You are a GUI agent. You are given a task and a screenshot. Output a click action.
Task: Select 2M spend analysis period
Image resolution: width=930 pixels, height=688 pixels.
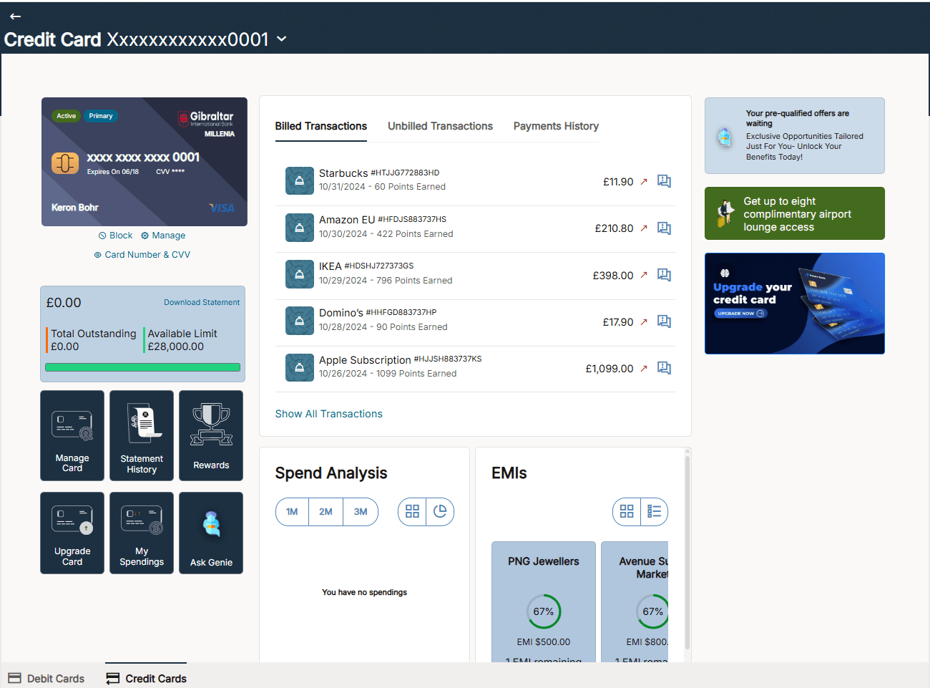point(325,512)
